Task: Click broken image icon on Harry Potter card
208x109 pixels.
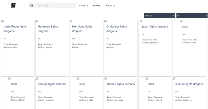Action: pyautogui.click(x=2, y=21)
